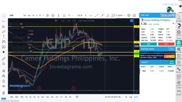Open Screener+ in right sidebar
Viewport: 182px width, 102px height.
(179, 83)
